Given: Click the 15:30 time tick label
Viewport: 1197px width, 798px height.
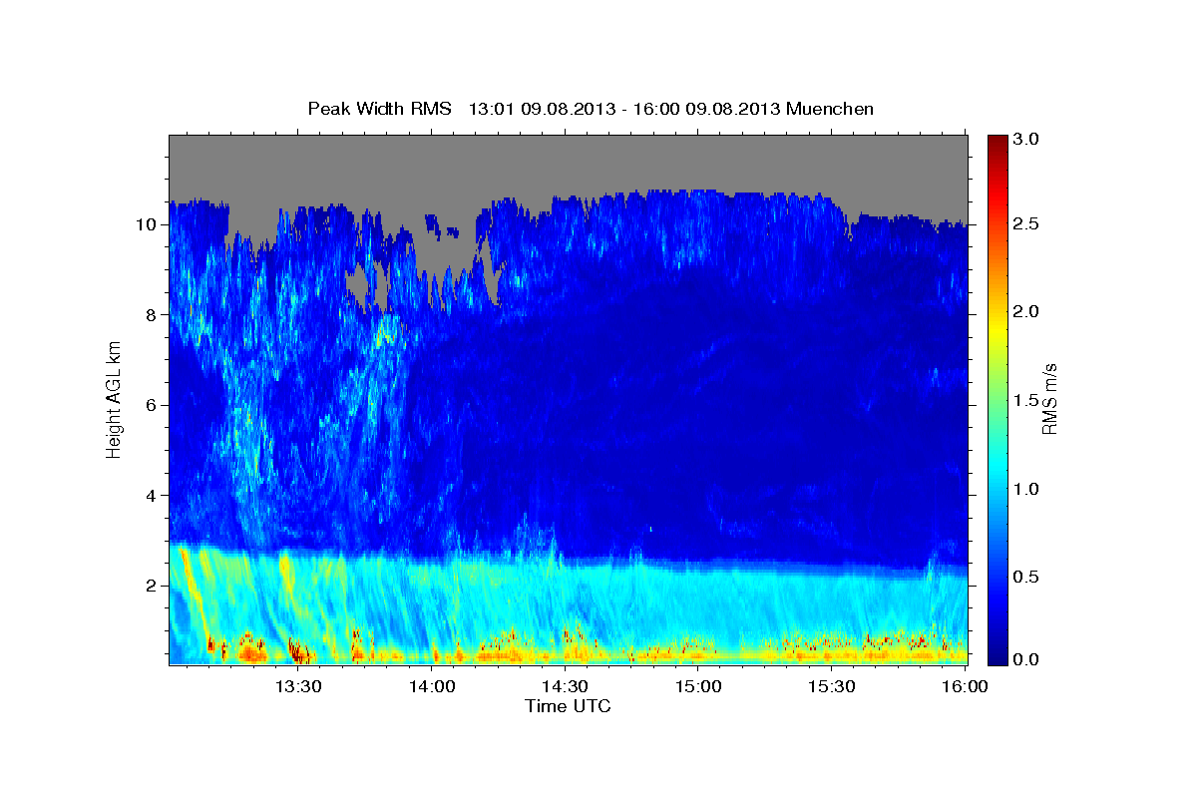Looking at the screenshot, I should (831, 686).
